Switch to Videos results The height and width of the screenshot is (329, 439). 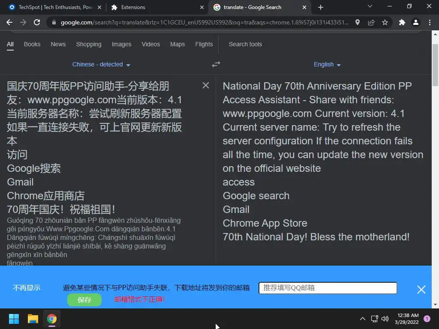(x=150, y=44)
